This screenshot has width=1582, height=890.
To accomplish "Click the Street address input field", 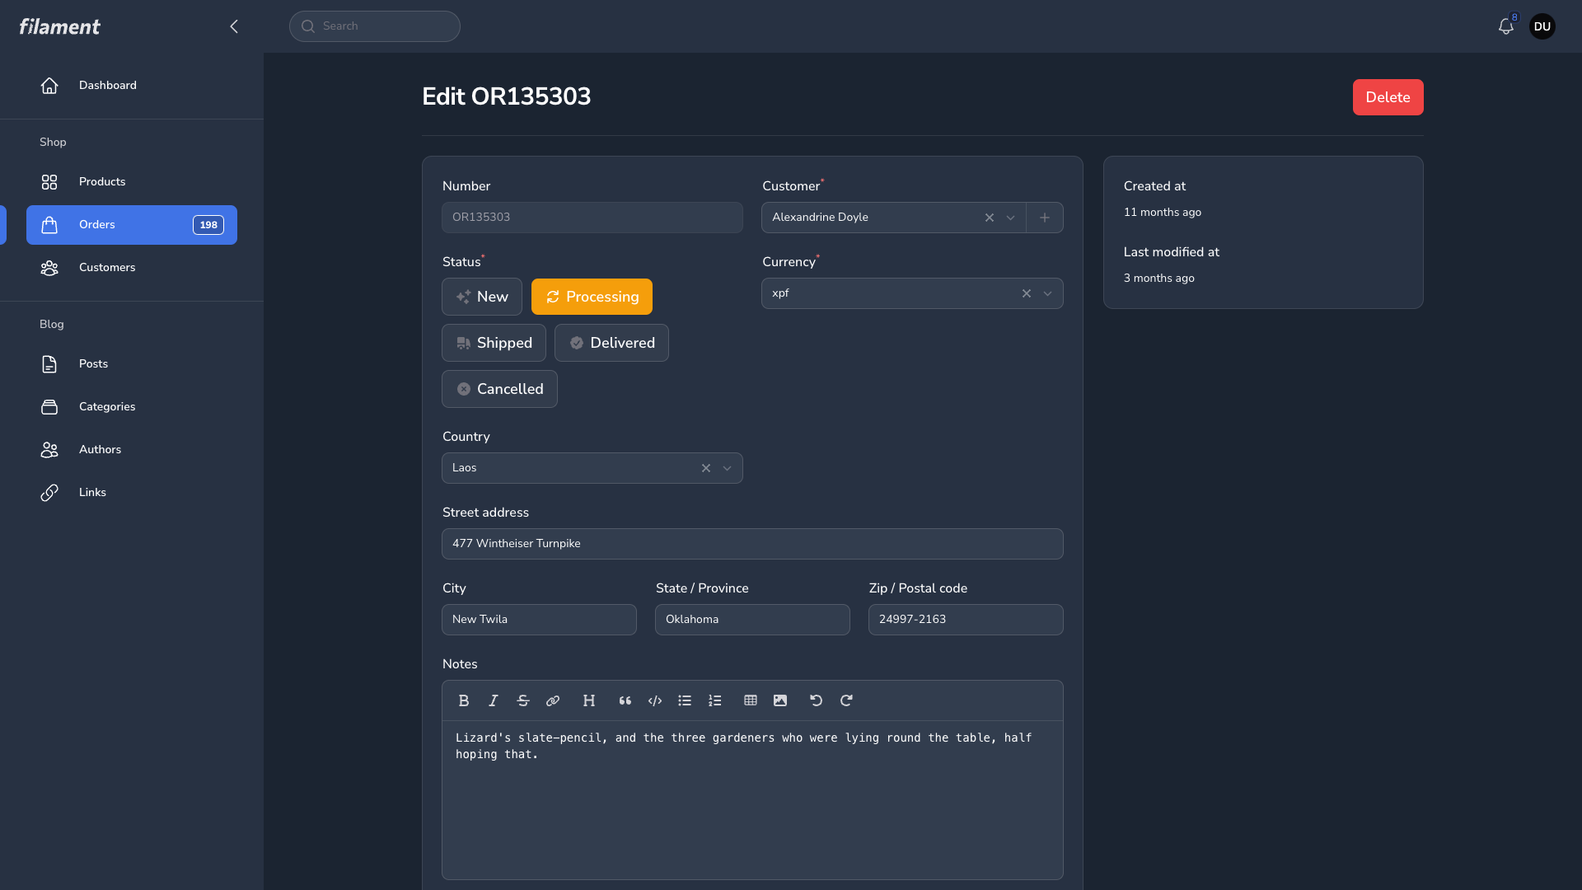I will (751, 544).
